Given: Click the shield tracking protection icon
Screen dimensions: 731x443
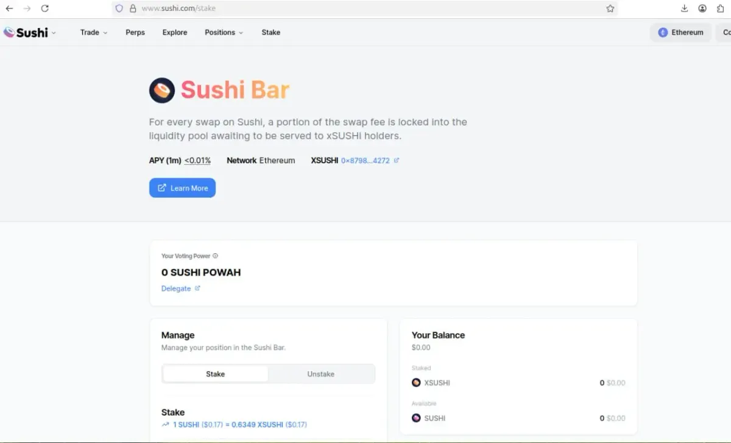Looking at the screenshot, I should click(x=119, y=9).
